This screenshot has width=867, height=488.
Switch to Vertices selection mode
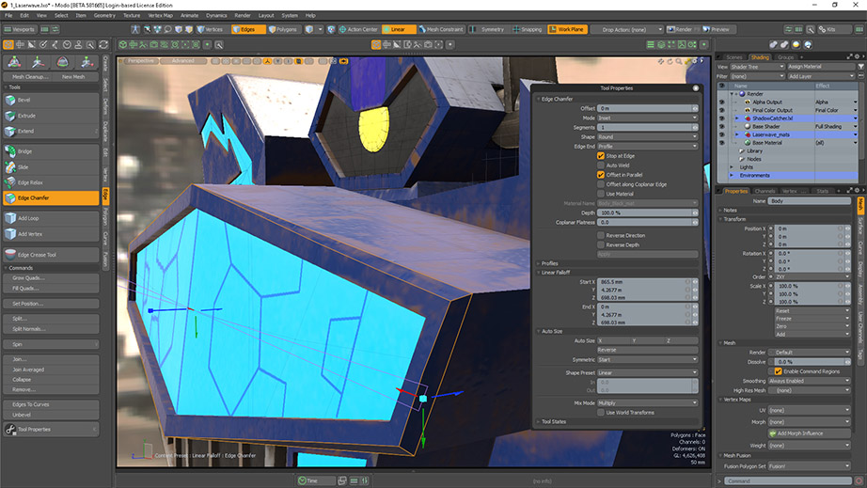point(211,29)
